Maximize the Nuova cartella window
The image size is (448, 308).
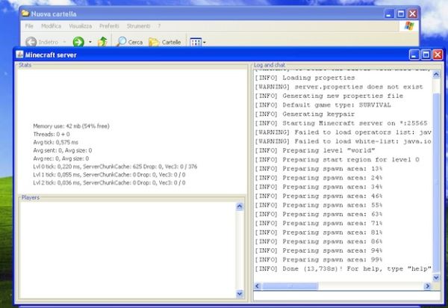tap(400, 13)
